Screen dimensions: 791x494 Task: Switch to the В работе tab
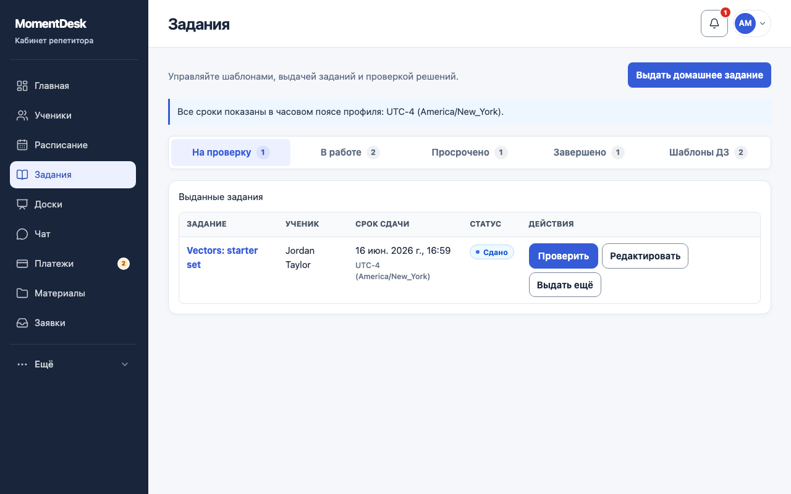point(350,153)
